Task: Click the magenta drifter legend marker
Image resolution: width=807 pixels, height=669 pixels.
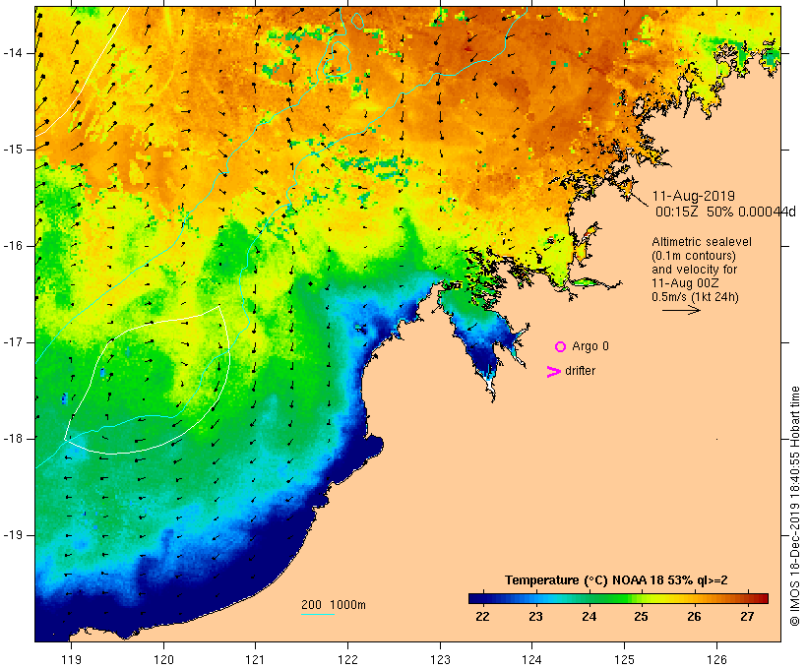Action: pyautogui.click(x=553, y=372)
